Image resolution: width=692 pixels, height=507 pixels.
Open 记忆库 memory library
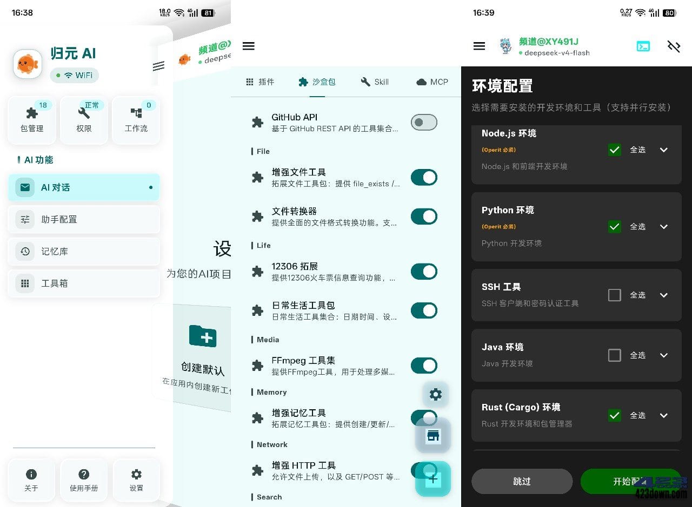point(84,251)
